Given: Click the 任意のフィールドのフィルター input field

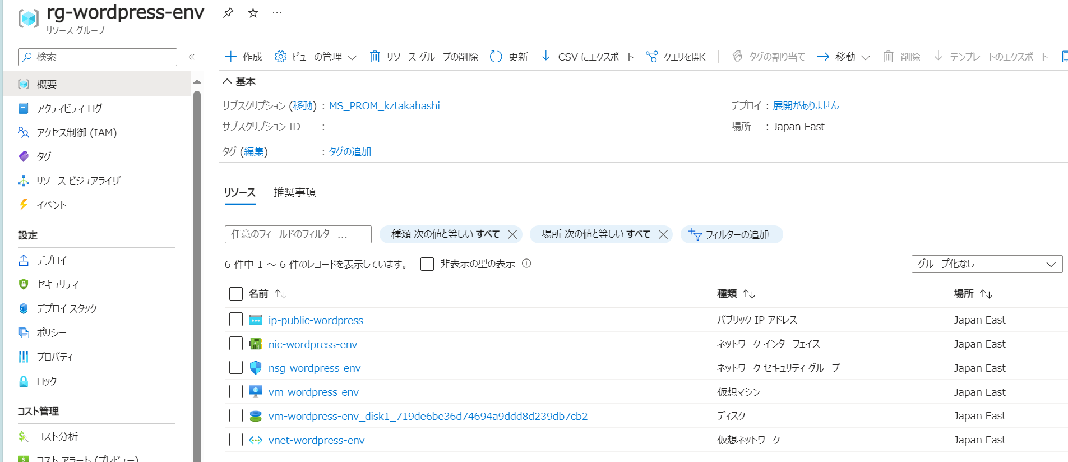Looking at the screenshot, I should 298,234.
